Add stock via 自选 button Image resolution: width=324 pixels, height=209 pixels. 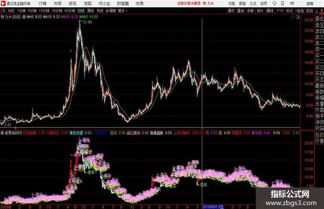point(300,11)
